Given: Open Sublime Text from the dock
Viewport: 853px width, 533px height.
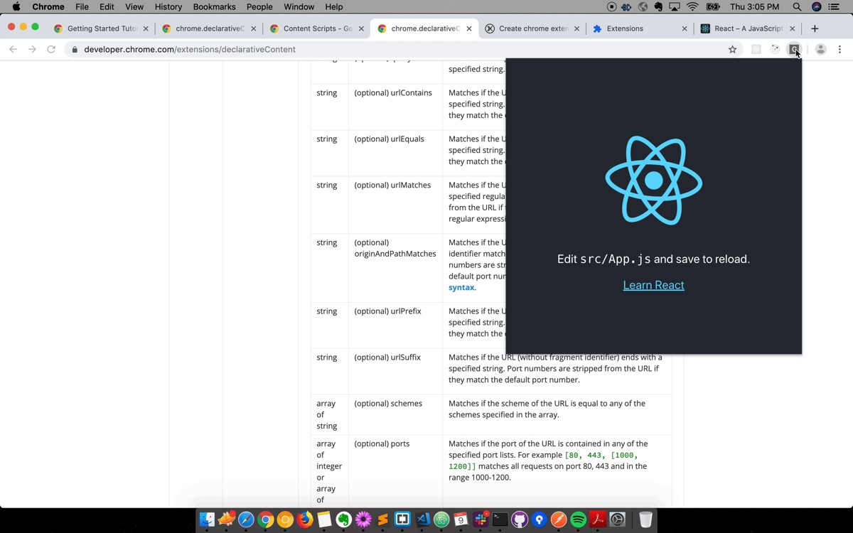Looking at the screenshot, I should (383, 519).
